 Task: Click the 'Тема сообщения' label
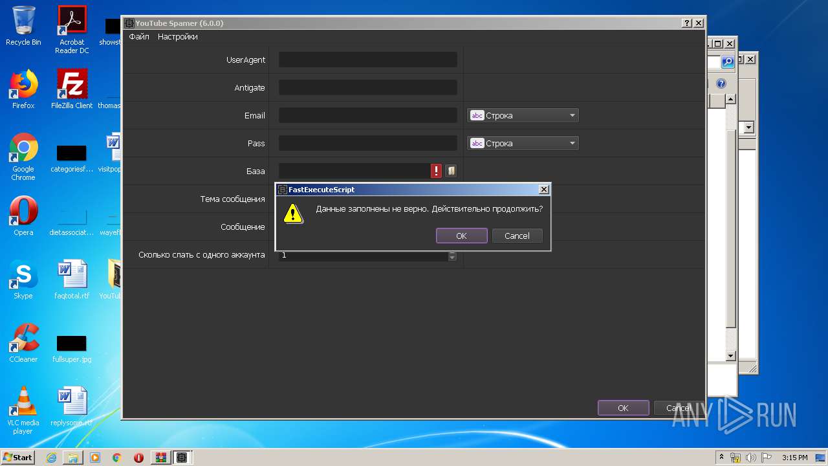tap(233, 199)
